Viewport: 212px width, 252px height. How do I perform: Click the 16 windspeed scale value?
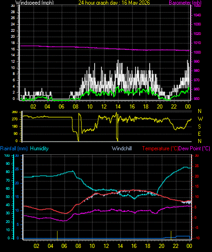pyautogui.click(x=13, y=49)
